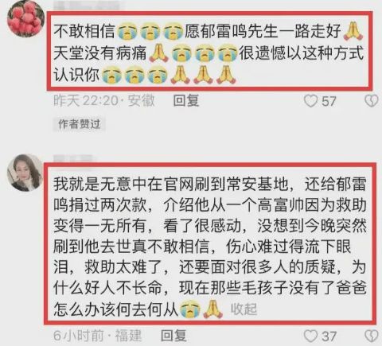Tap the blurred username above the first comment
This screenshot has height=346, width=382.
click(88, 6)
